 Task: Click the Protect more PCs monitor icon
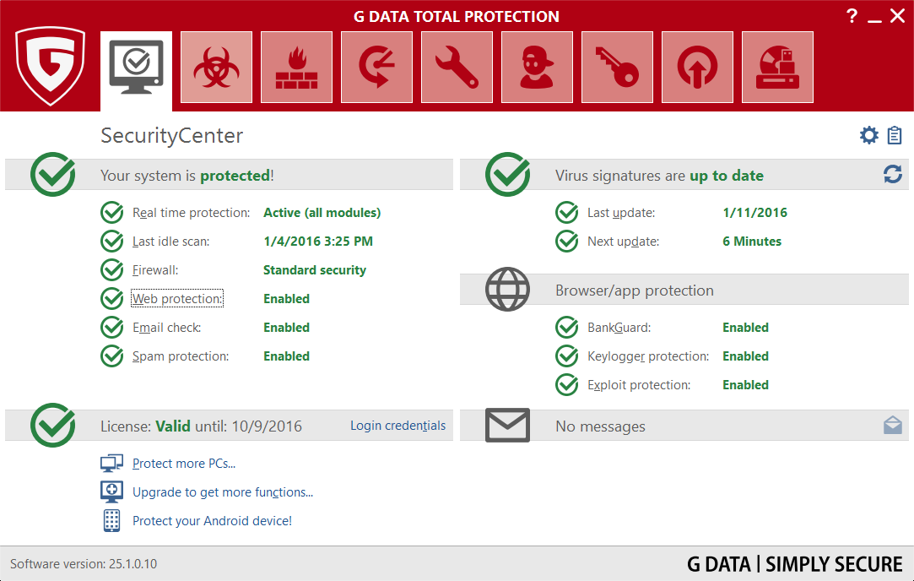point(111,464)
